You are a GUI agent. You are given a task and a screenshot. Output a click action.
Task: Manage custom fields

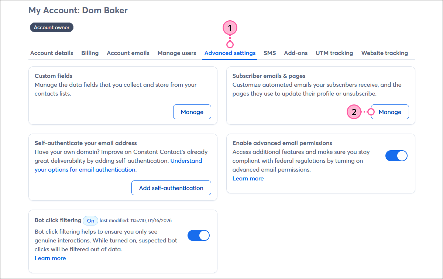192,111
